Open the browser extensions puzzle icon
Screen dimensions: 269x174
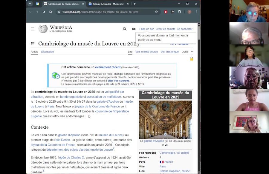(179, 12)
